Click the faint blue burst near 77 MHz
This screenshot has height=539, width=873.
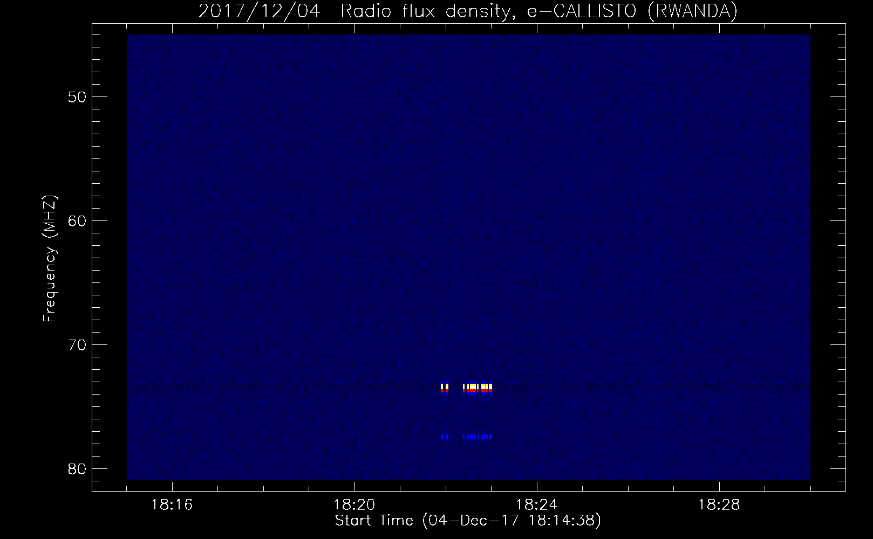[x=467, y=437]
